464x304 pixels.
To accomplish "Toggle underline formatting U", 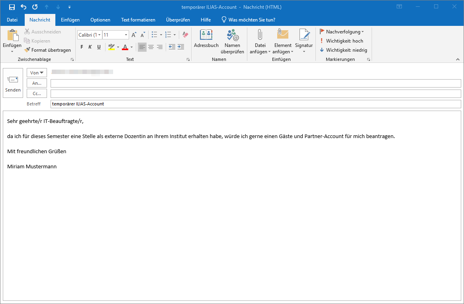I will [99, 47].
